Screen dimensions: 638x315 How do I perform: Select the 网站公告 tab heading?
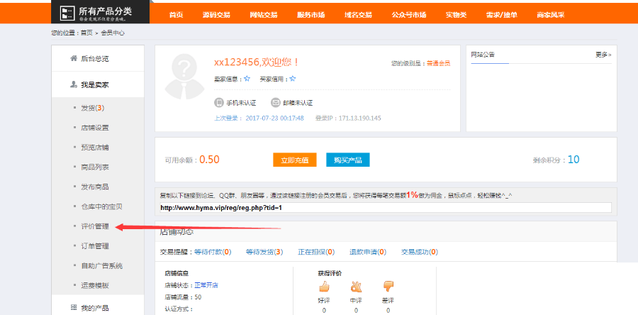(x=483, y=55)
